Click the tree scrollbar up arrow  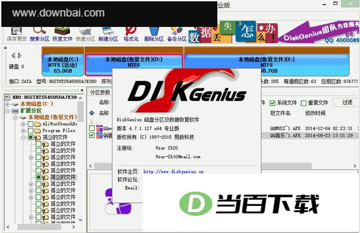click(x=81, y=98)
